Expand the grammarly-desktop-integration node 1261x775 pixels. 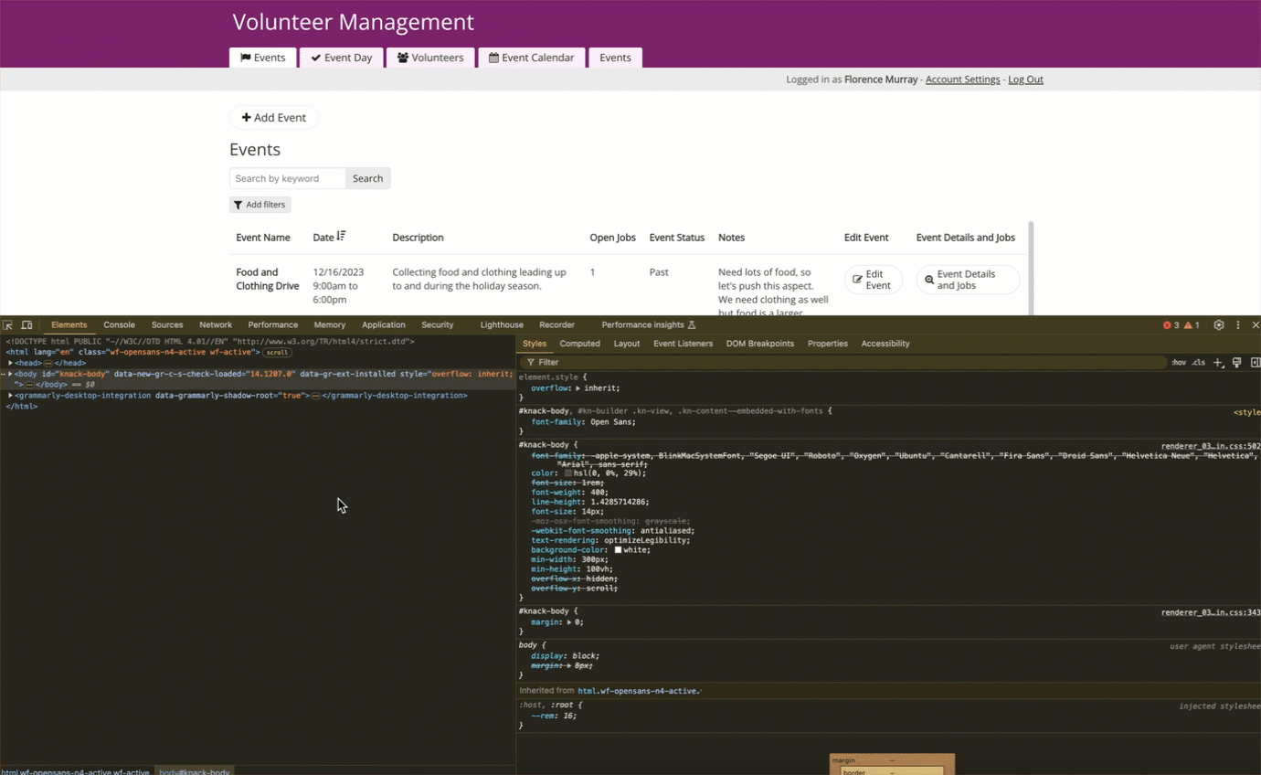pos(10,396)
